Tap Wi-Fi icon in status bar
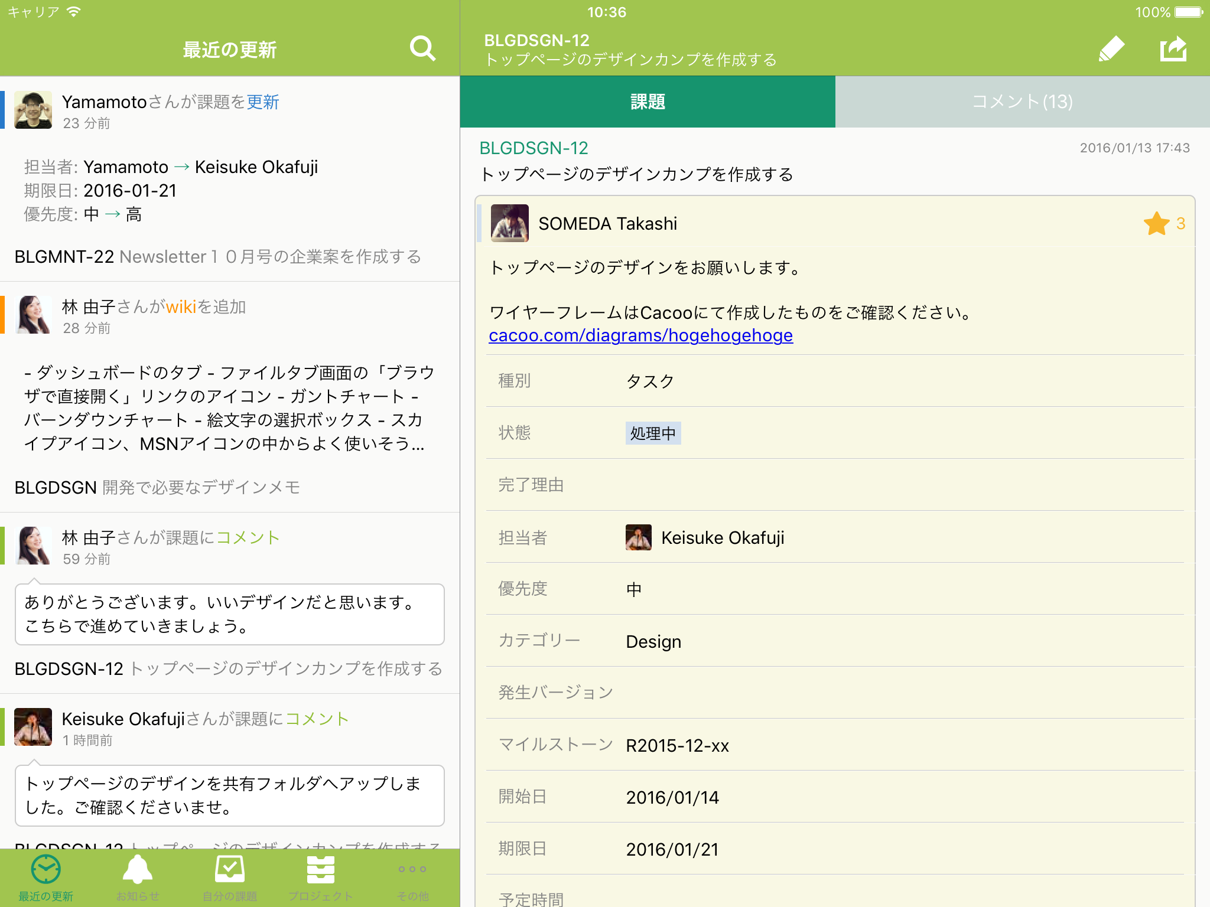Image resolution: width=1210 pixels, height=907 pixels. [x=73, y=12]
